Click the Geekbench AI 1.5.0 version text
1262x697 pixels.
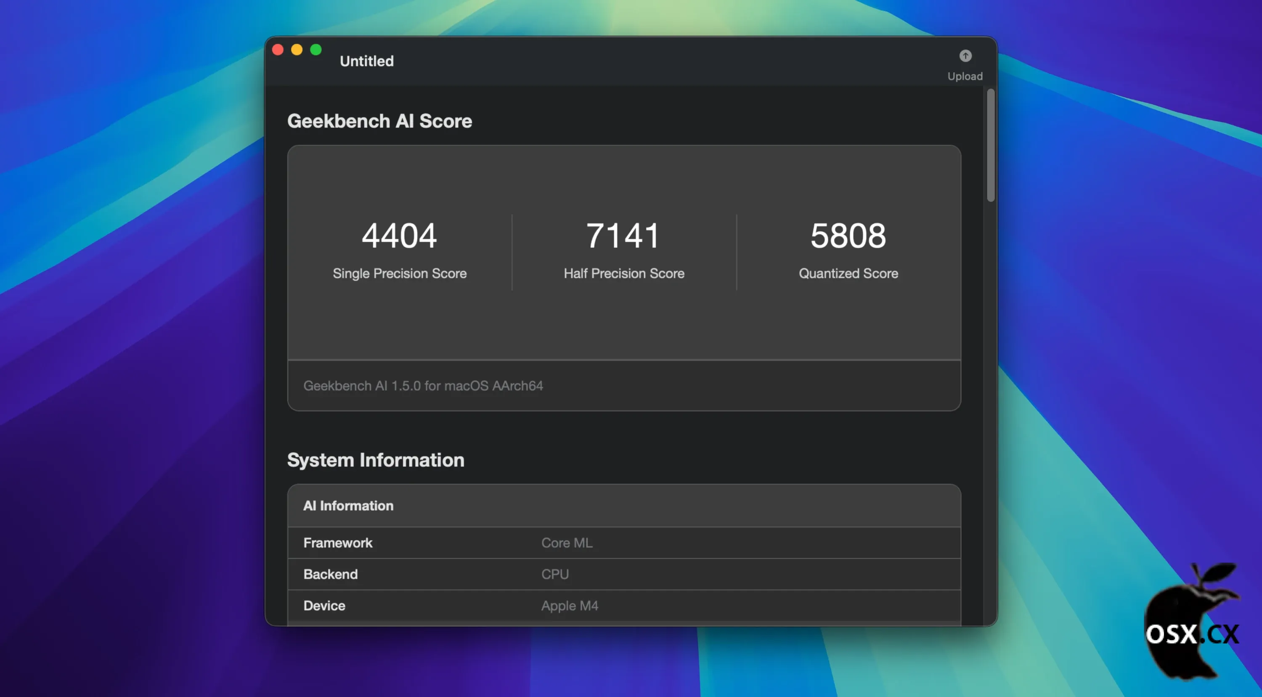click(x=423, y=385)
